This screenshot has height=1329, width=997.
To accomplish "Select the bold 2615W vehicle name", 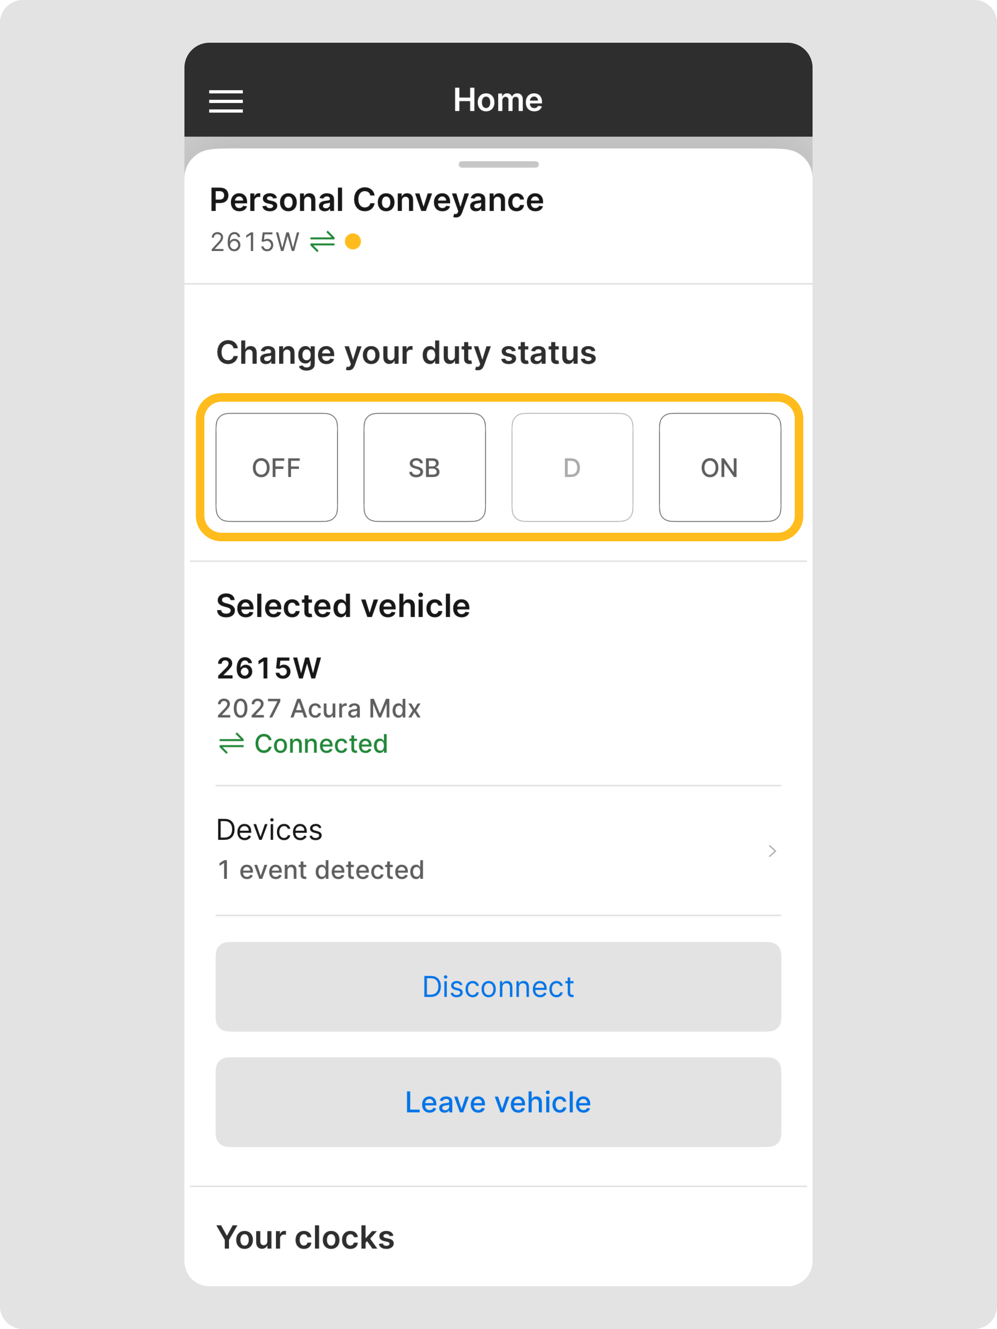I will pos(269,668).
